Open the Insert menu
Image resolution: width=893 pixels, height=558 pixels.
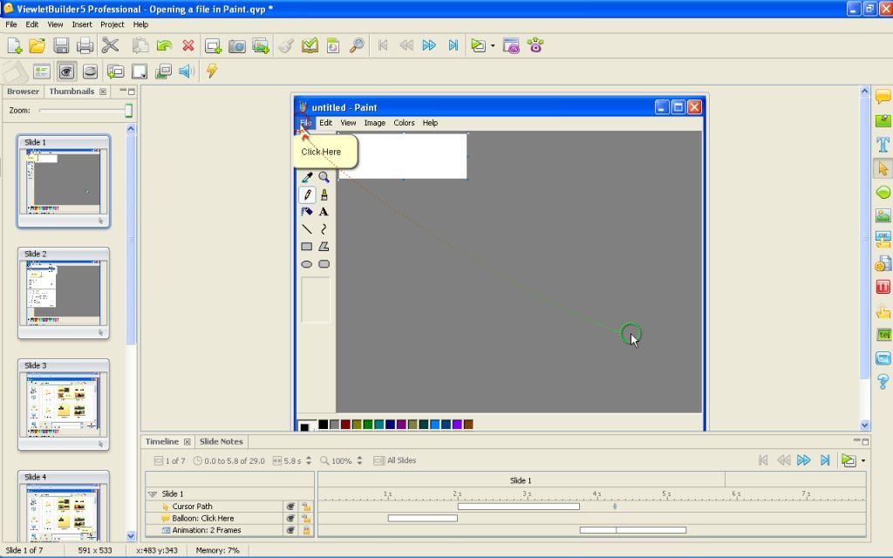coord(81,24)
